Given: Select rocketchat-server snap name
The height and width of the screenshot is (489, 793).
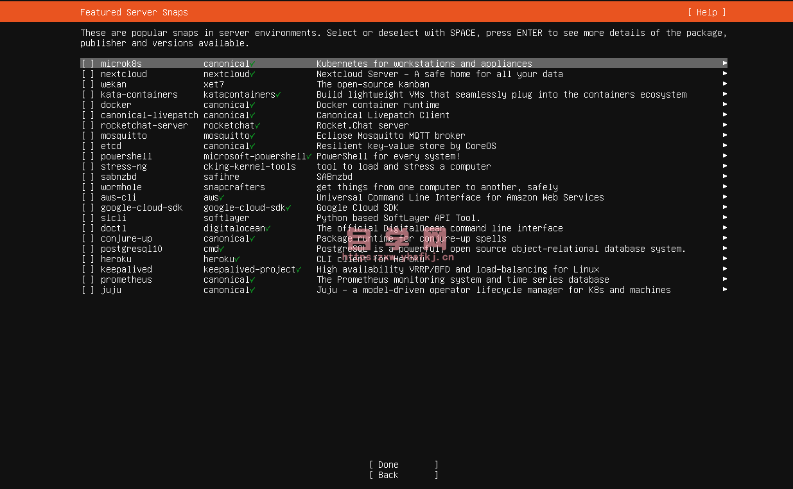Looking at the screenshot, I should pos(144,125).
